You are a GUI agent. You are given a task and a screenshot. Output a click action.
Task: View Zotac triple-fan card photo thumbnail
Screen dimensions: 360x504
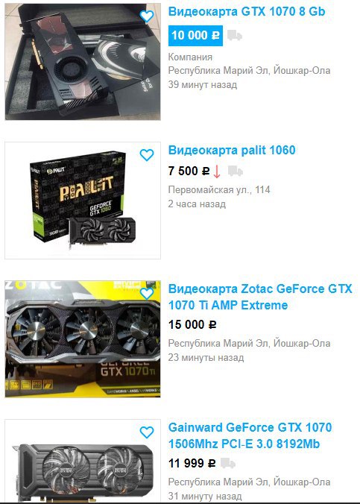(x=83, y=338)
